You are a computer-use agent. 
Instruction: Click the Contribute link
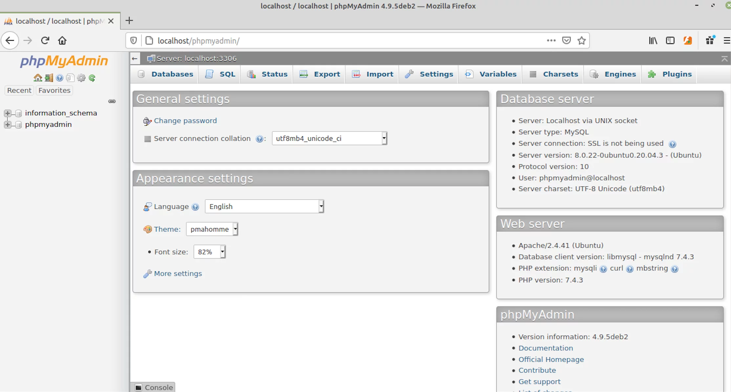(537, 370)
